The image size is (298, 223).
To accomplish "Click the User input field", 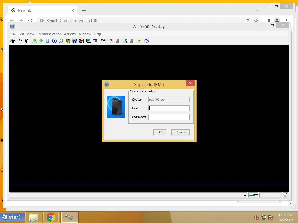I will pos(169,108).
